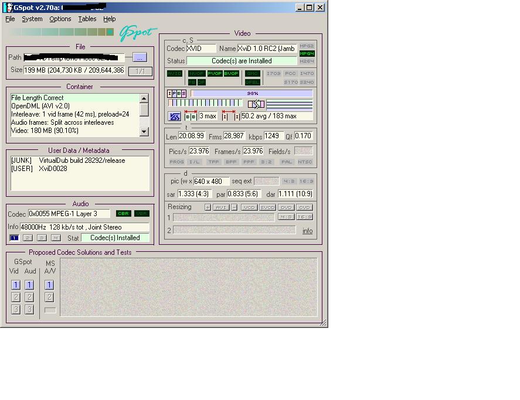
Task: Click the blue VGS bitstream icon
Action: 175,117
